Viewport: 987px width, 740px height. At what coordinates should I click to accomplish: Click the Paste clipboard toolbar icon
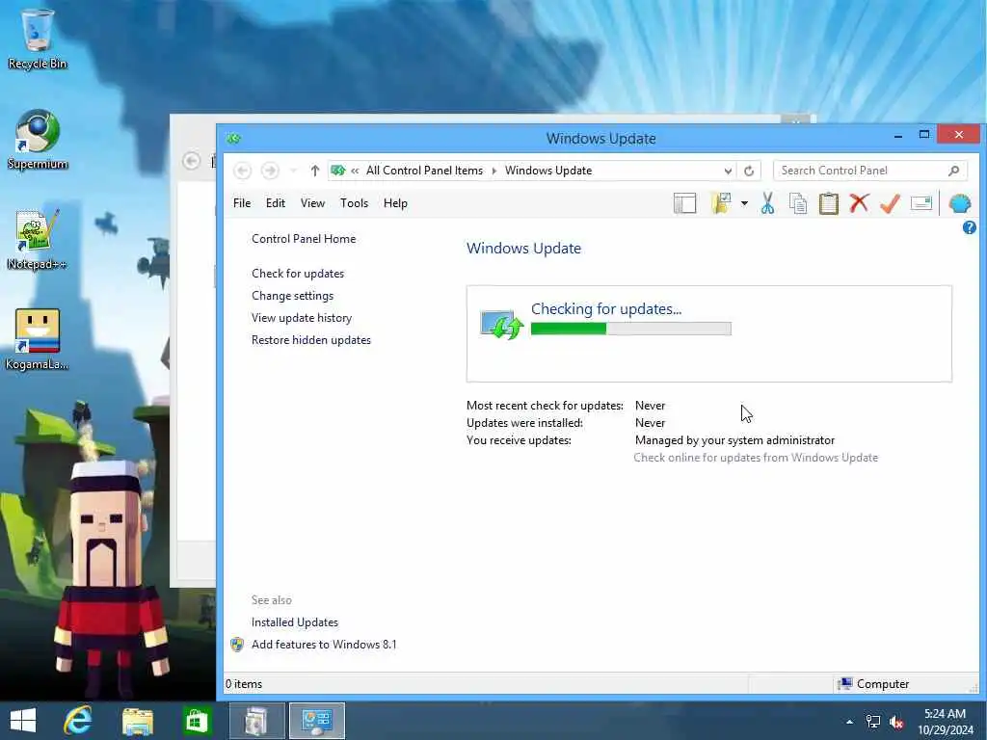pyautogui.click(x=828, y=203)
